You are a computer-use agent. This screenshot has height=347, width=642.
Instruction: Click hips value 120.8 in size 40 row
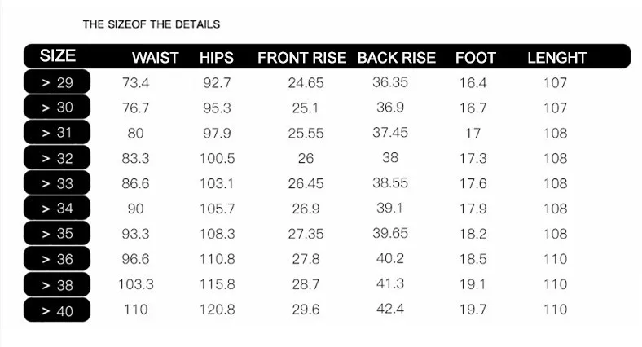point(217,310)
